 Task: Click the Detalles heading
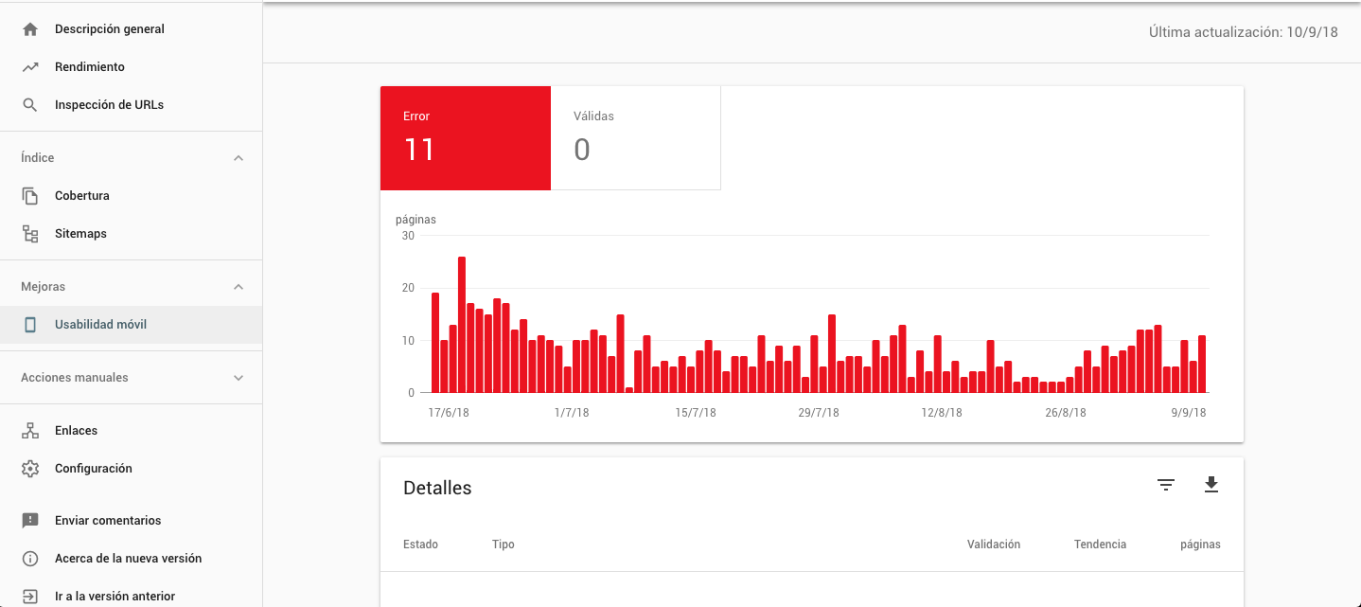[437, 489]
